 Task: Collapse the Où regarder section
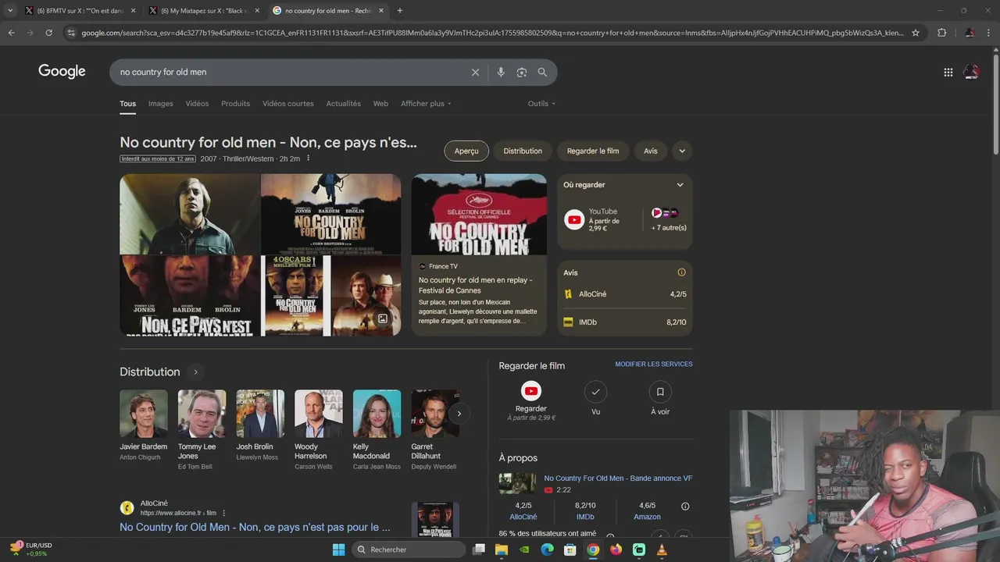click(x=680, y=185)
